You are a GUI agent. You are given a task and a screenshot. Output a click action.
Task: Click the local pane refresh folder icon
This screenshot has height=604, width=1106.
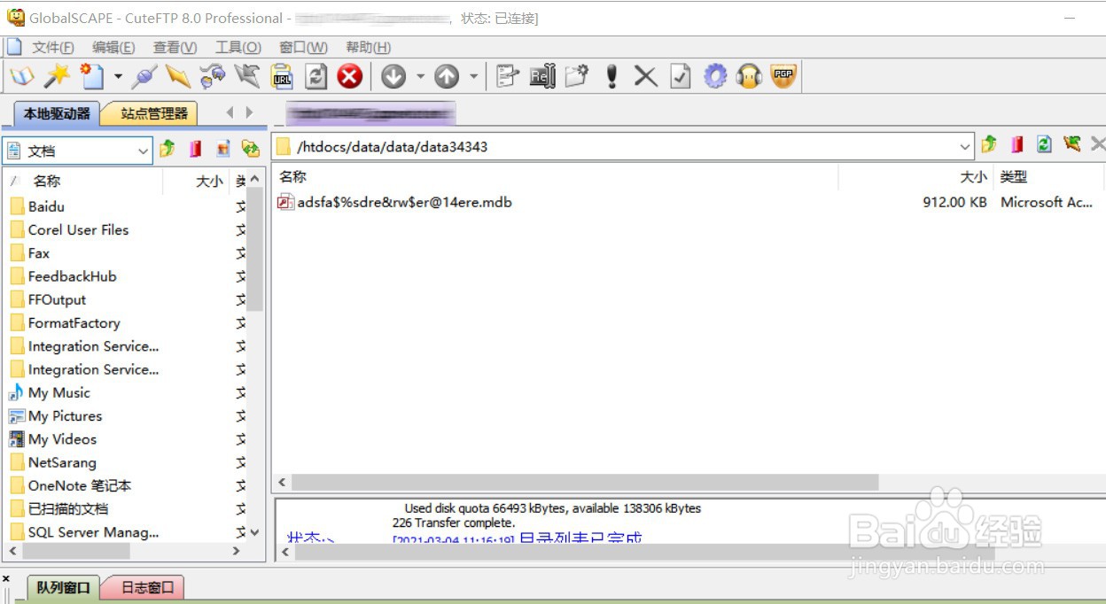[x=251, y=149]
